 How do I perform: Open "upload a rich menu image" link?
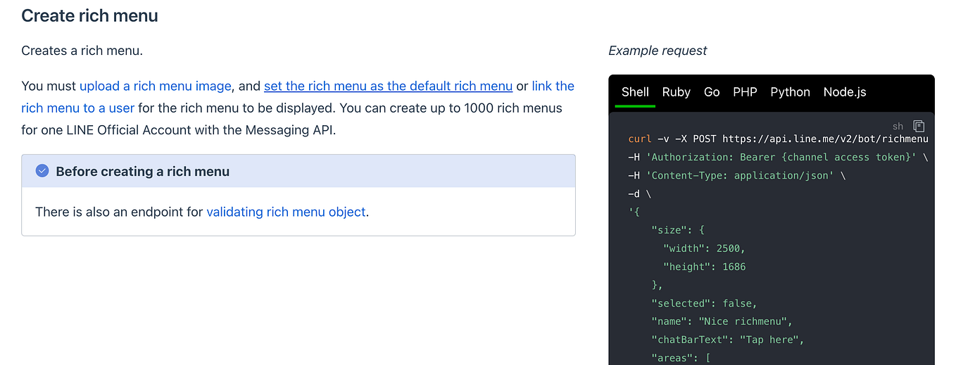pos(155,87)
